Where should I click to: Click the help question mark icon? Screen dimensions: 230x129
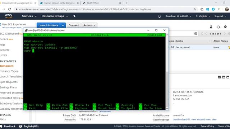(195, 34)
